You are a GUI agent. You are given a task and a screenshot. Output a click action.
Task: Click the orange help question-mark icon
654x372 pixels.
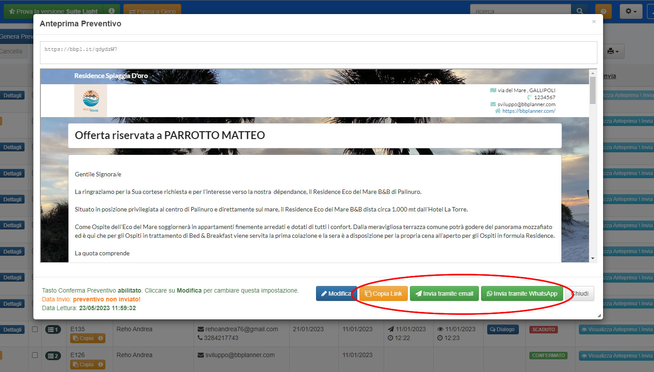tap(603, 11)
